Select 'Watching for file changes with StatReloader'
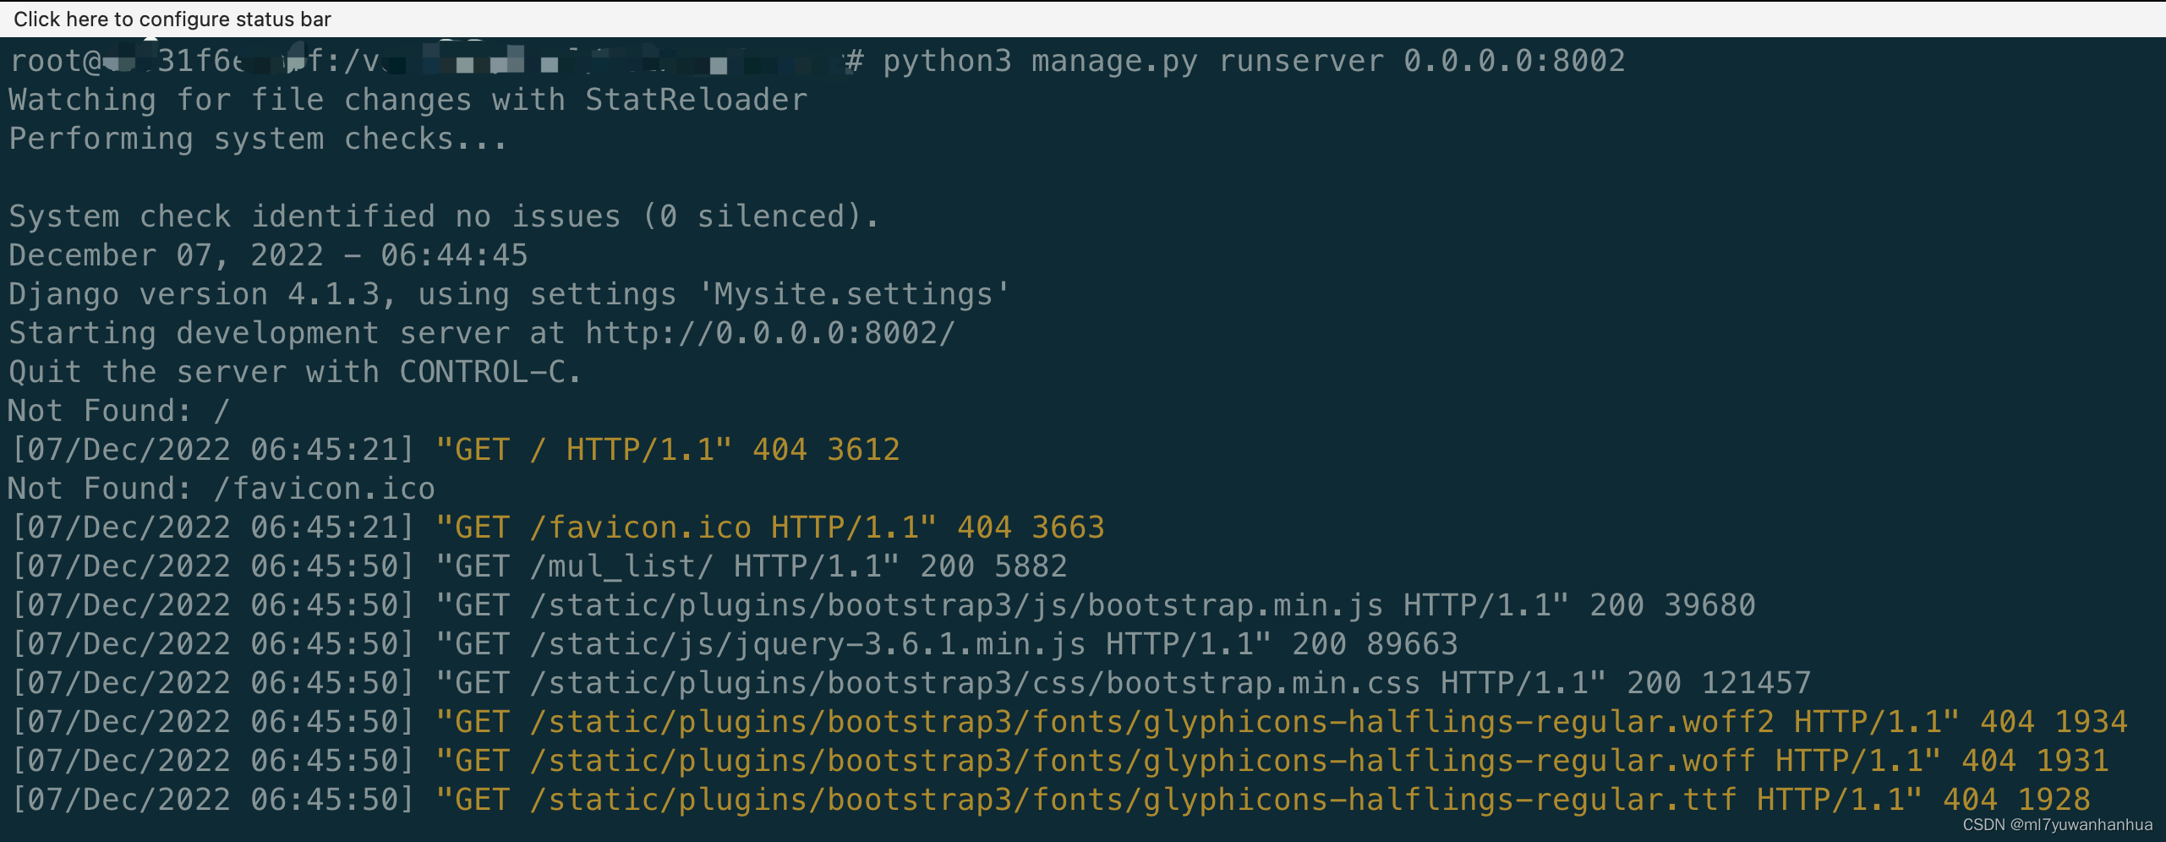The width and height of the screenshot is (2166, 842). pyautogui.click(x=406, y=99)
